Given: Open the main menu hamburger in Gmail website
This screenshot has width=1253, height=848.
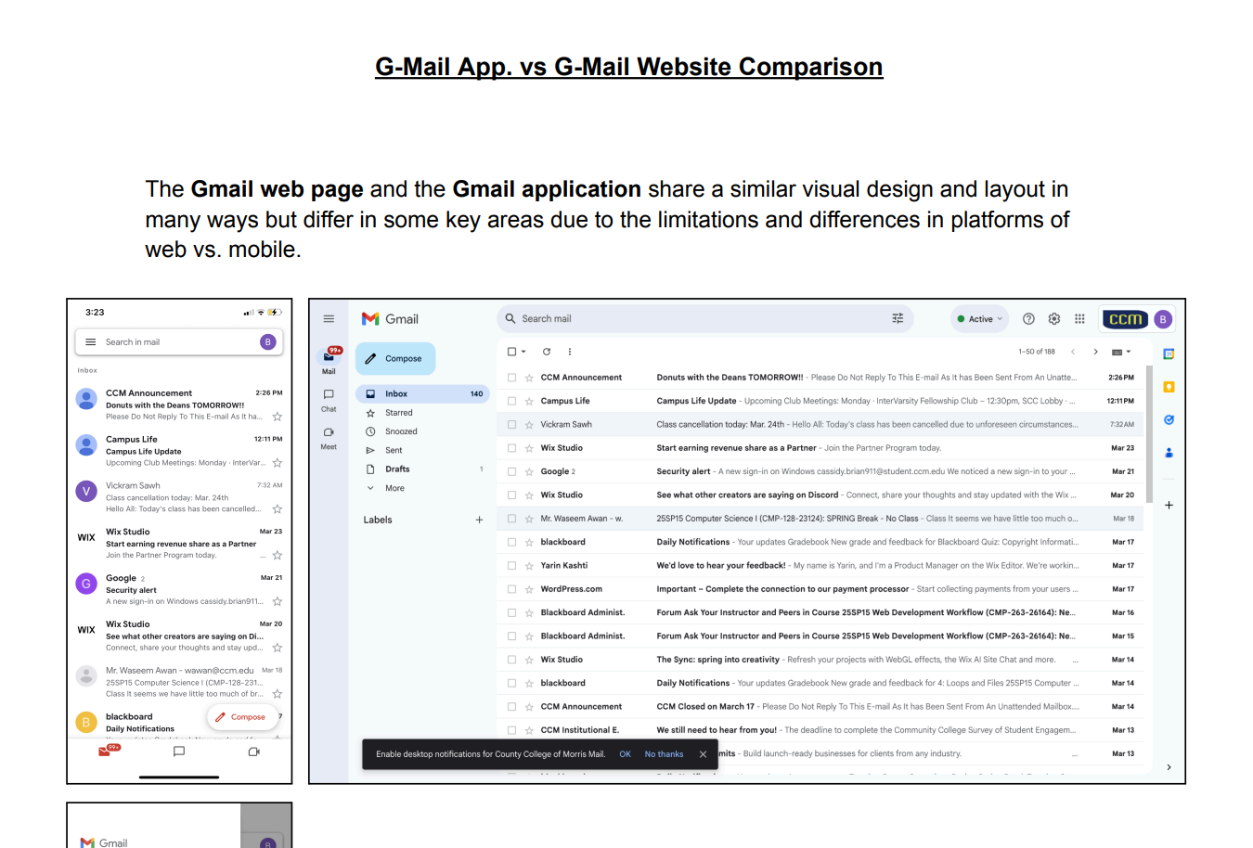Looking at the screenshot, I should 329,319.
